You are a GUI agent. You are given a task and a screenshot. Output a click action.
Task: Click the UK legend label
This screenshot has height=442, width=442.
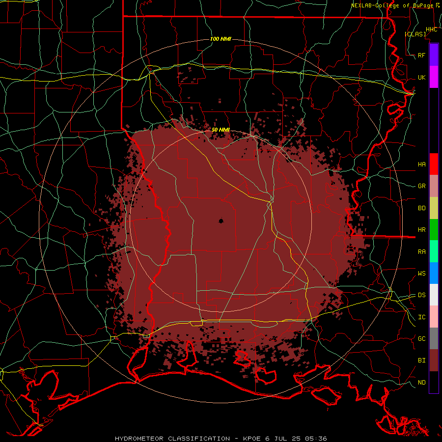coord(422,78)
